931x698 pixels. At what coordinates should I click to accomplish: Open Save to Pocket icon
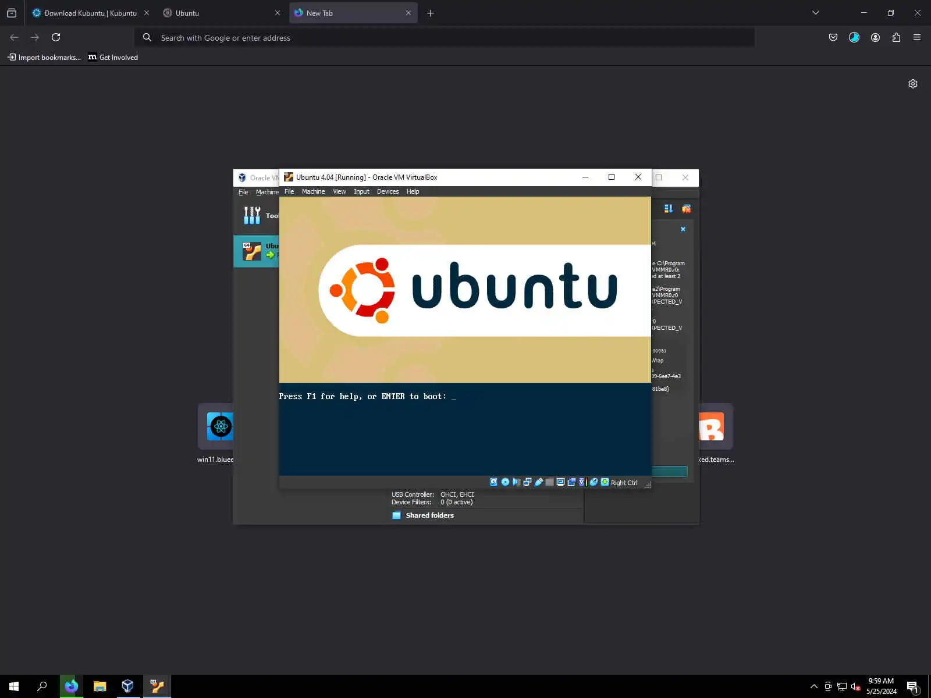(x=833, y=37)
